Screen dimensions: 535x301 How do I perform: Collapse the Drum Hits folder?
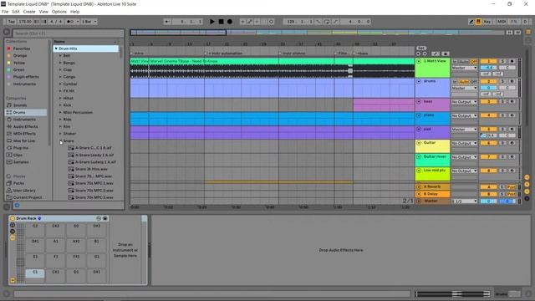pyautogui.click(x=56, y=48)
